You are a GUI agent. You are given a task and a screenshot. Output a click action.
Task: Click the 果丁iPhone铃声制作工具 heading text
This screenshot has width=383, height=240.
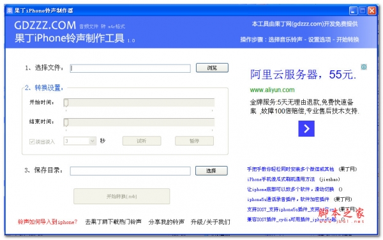click(70, 38)
